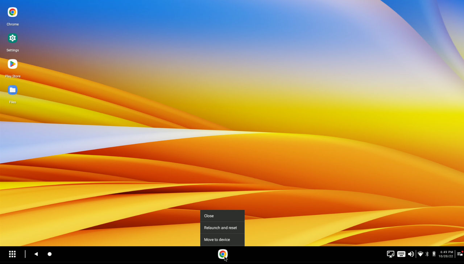Tap the home circle button
464x264 pixels.
coord(50,254)
